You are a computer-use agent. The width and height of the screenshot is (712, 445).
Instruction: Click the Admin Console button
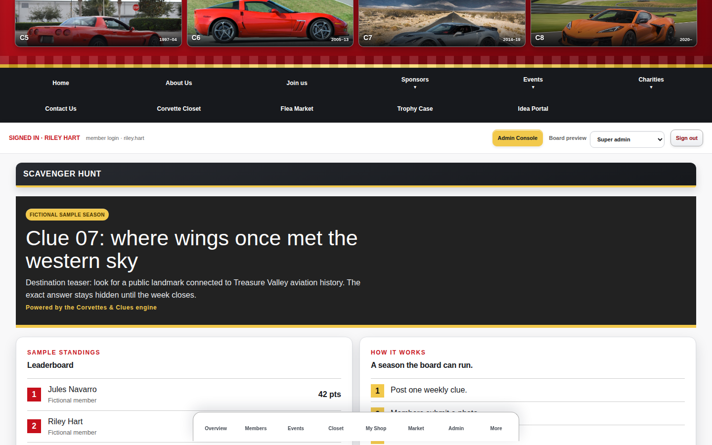point(518,138)
